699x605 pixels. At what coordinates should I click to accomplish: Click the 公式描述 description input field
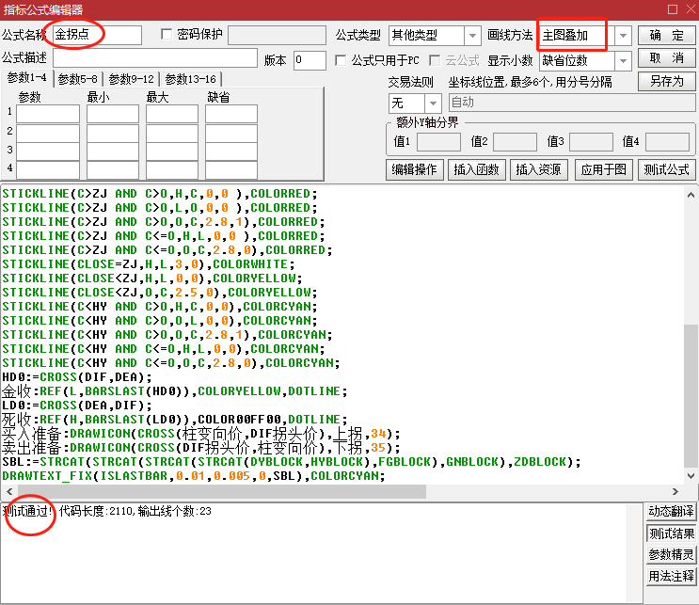(x=155, y=58)
